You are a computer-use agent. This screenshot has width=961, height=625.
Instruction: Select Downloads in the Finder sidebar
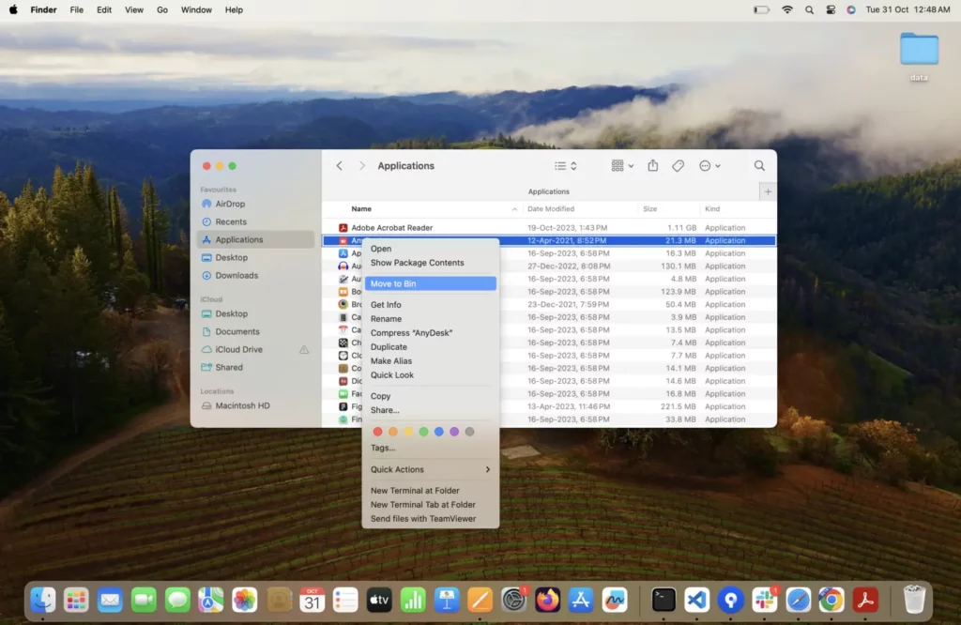(x=236, y=275)
